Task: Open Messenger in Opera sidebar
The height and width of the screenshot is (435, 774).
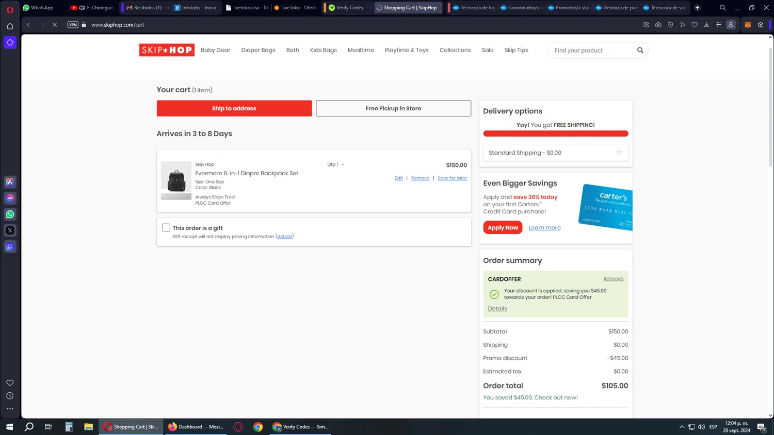Action: (x=10, y=198)
